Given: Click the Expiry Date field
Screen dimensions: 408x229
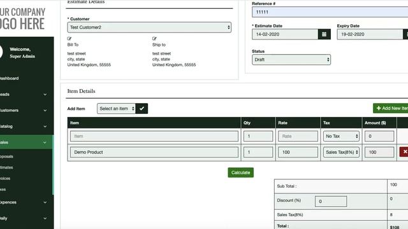Looking at the screenshot, I should click(x=370, y=34).
